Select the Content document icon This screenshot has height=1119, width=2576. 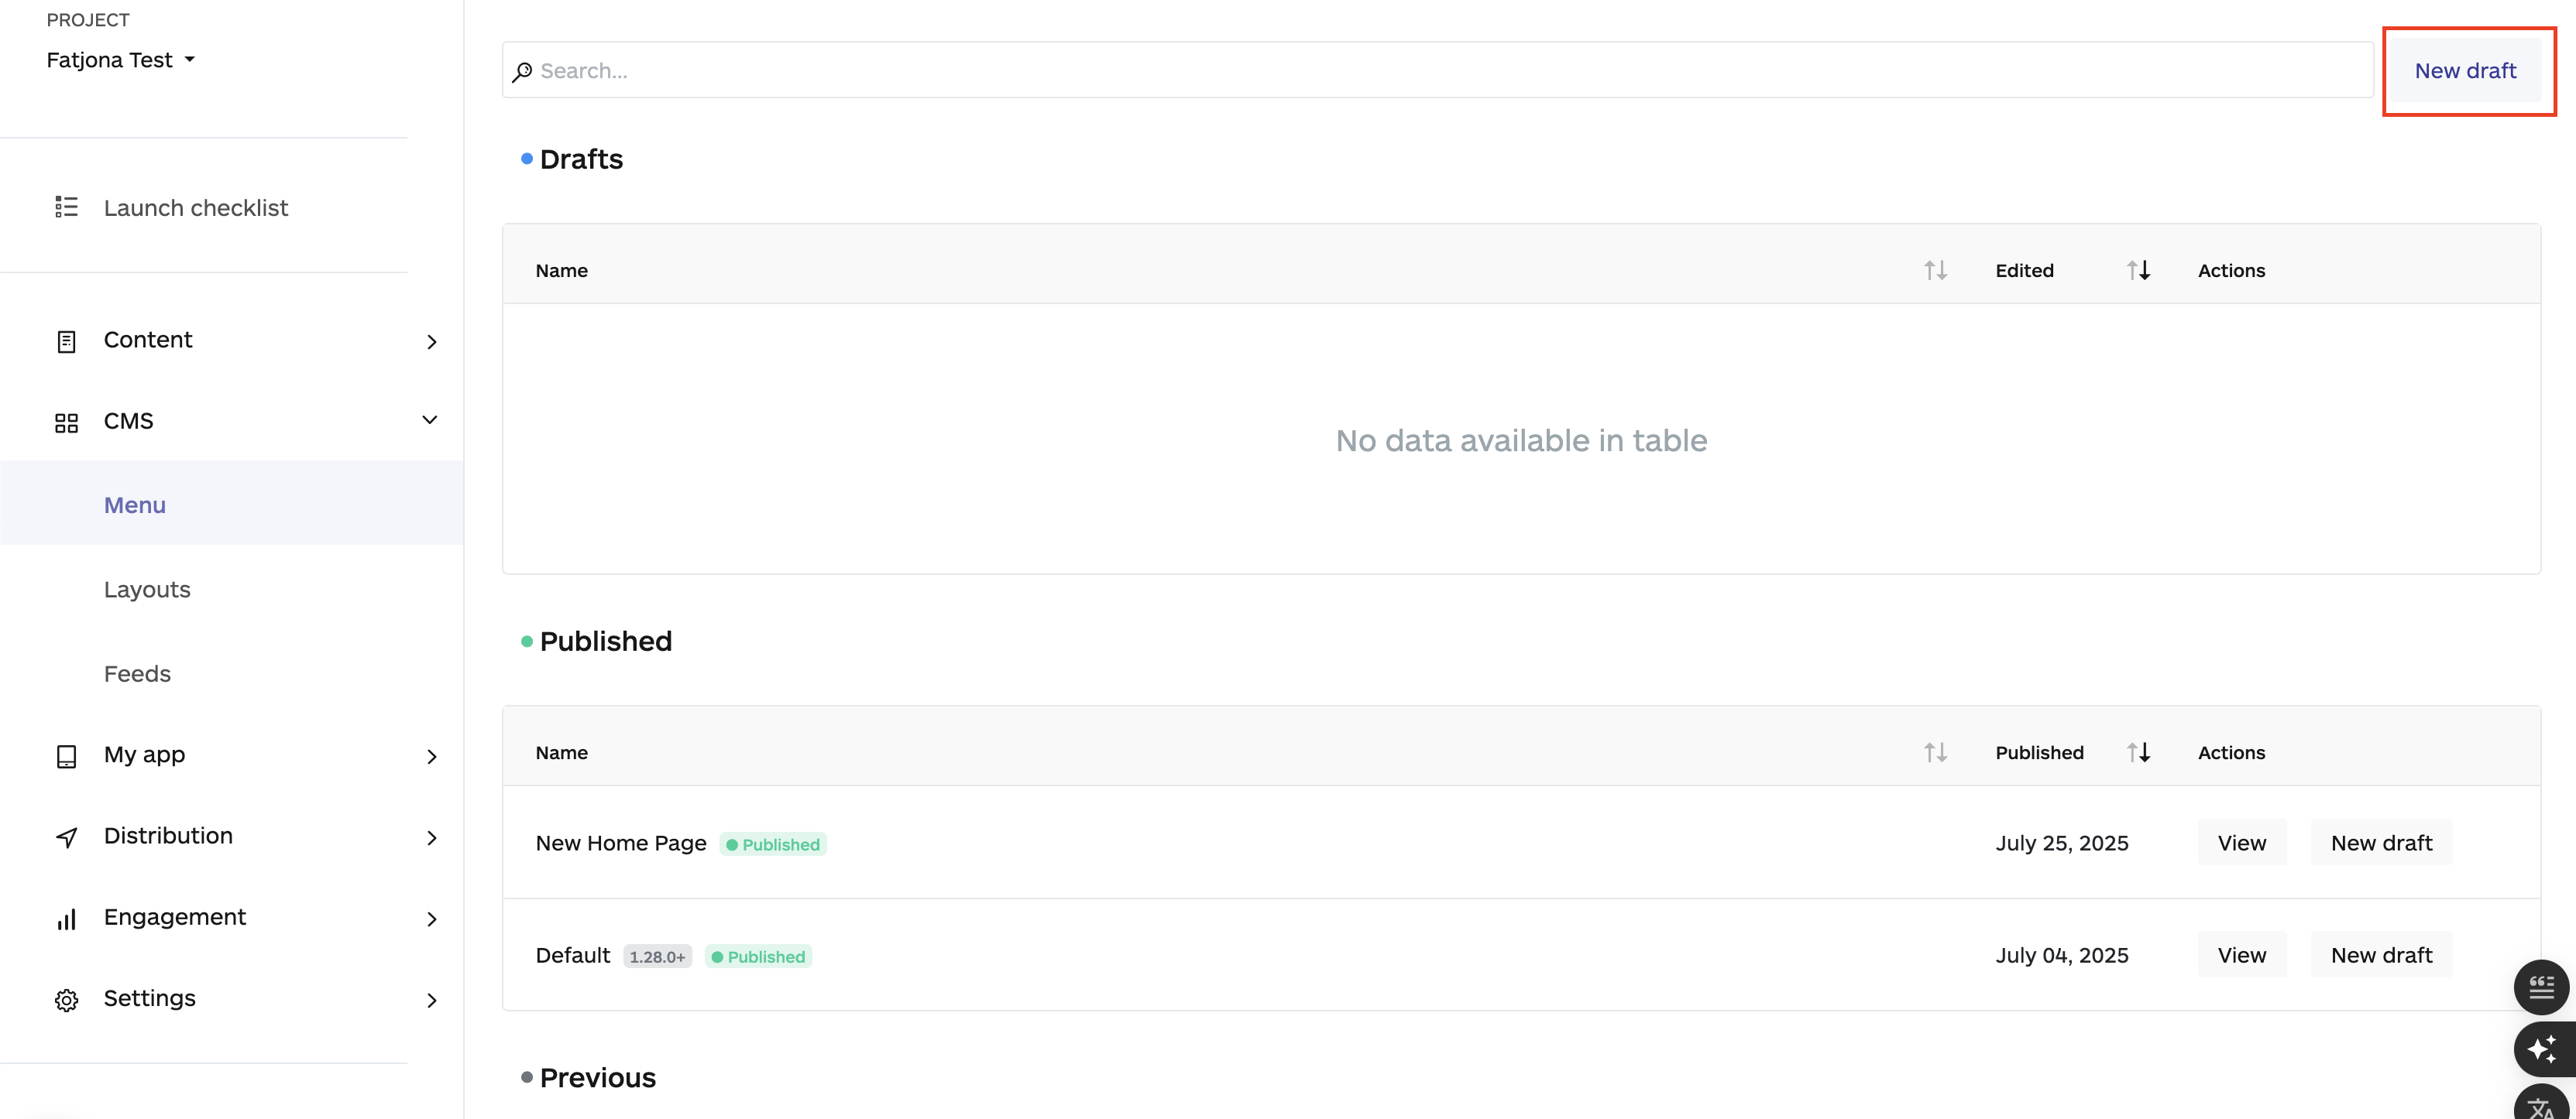point(66,340)
